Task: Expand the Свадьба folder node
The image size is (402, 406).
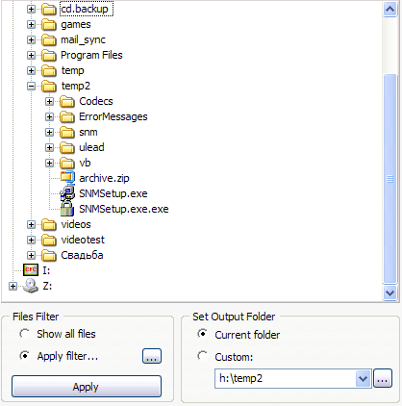Action: point(31,255)
